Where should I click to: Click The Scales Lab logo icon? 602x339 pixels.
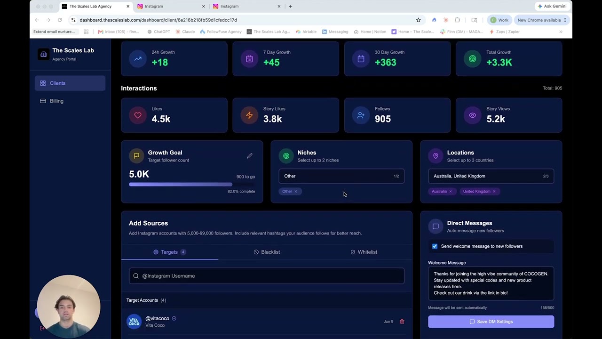[43, 54]
